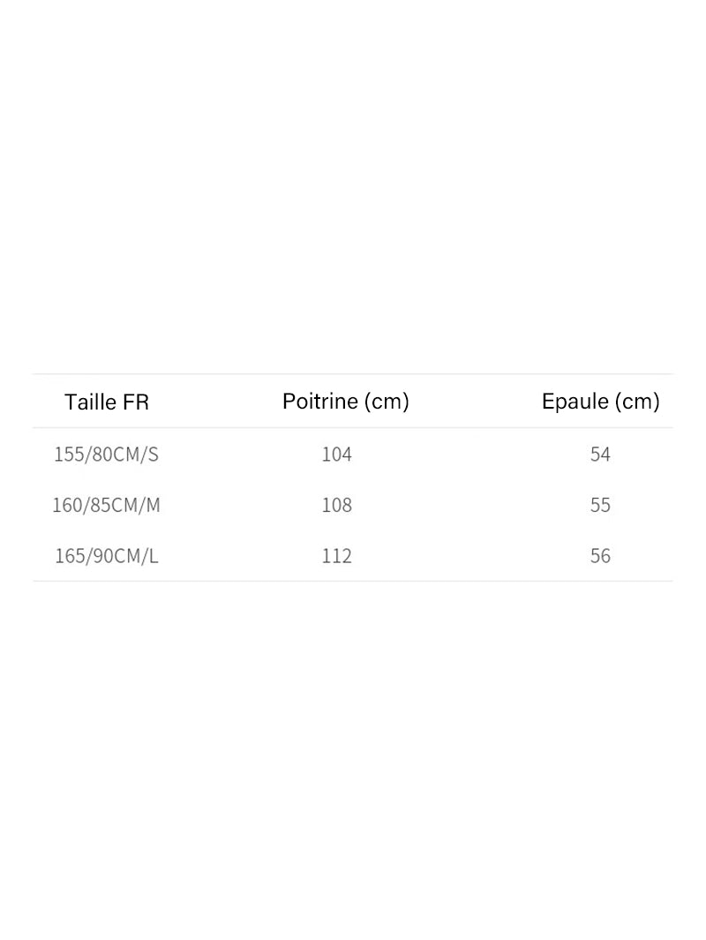Select shoulder value 56
Image resolution: width=706 pixels, height=940 pixels.
(600, 556)
